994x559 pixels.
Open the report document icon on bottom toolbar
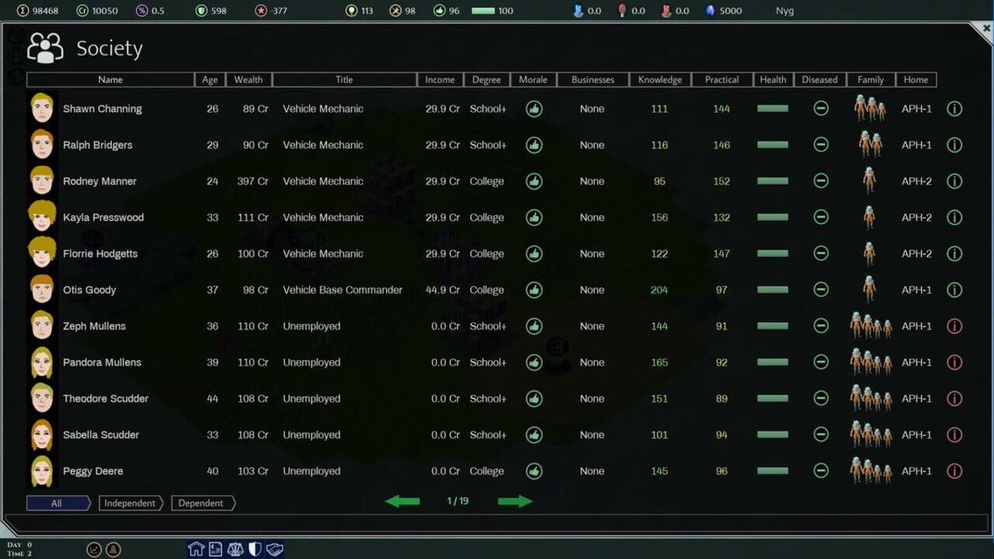215,549
